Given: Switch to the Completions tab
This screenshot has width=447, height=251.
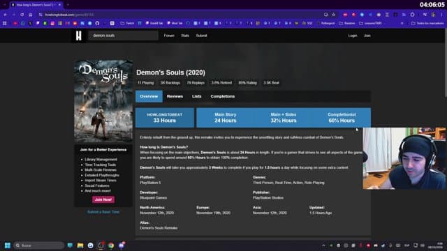Looking at the screenshot, I should [x=223, y=96].
